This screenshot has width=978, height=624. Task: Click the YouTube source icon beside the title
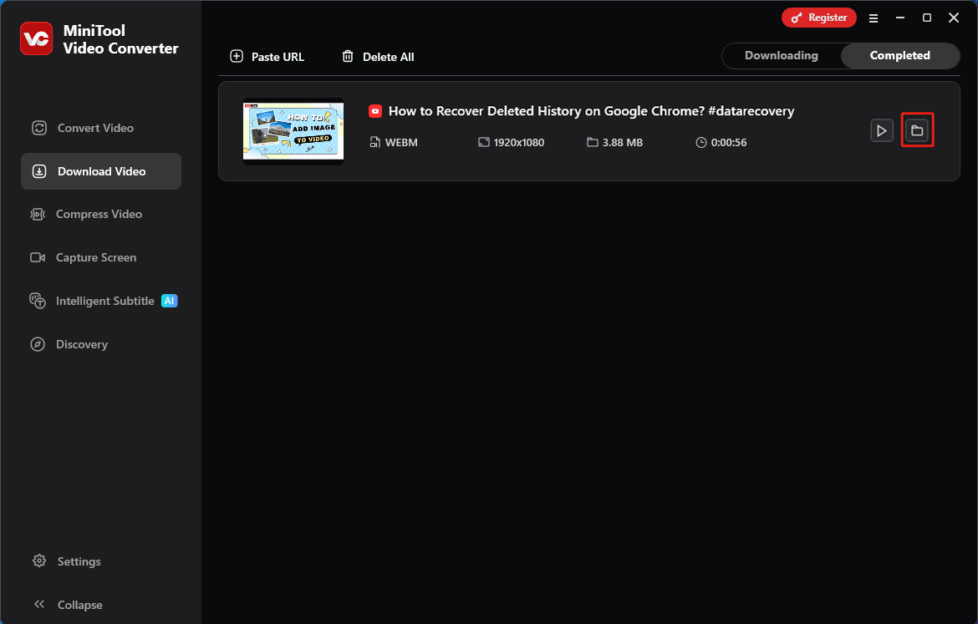[x=374, y=112]
